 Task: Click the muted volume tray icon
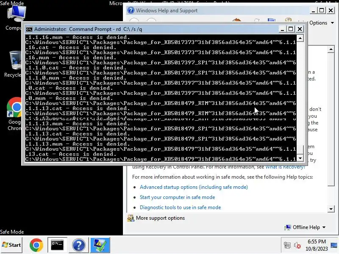297,246
